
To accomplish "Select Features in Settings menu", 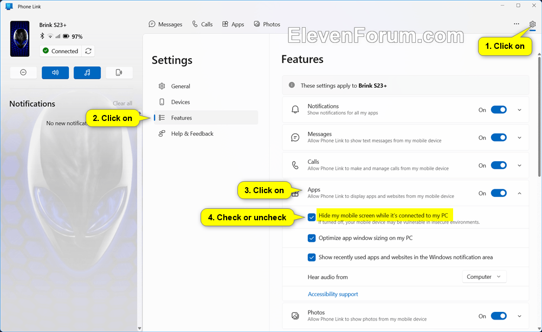I will pyautogui.click(x=206, y=118).
